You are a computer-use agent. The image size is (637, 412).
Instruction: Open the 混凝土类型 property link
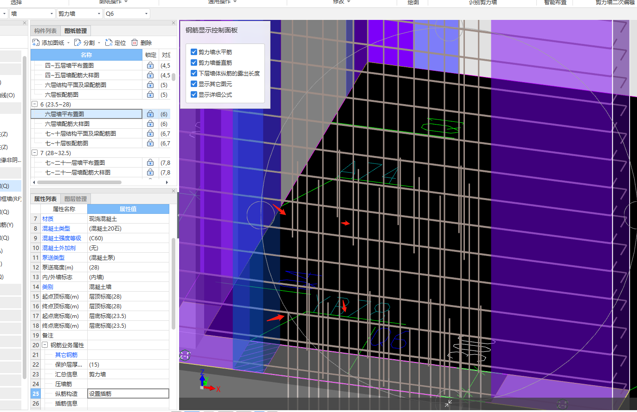[56, 228]
